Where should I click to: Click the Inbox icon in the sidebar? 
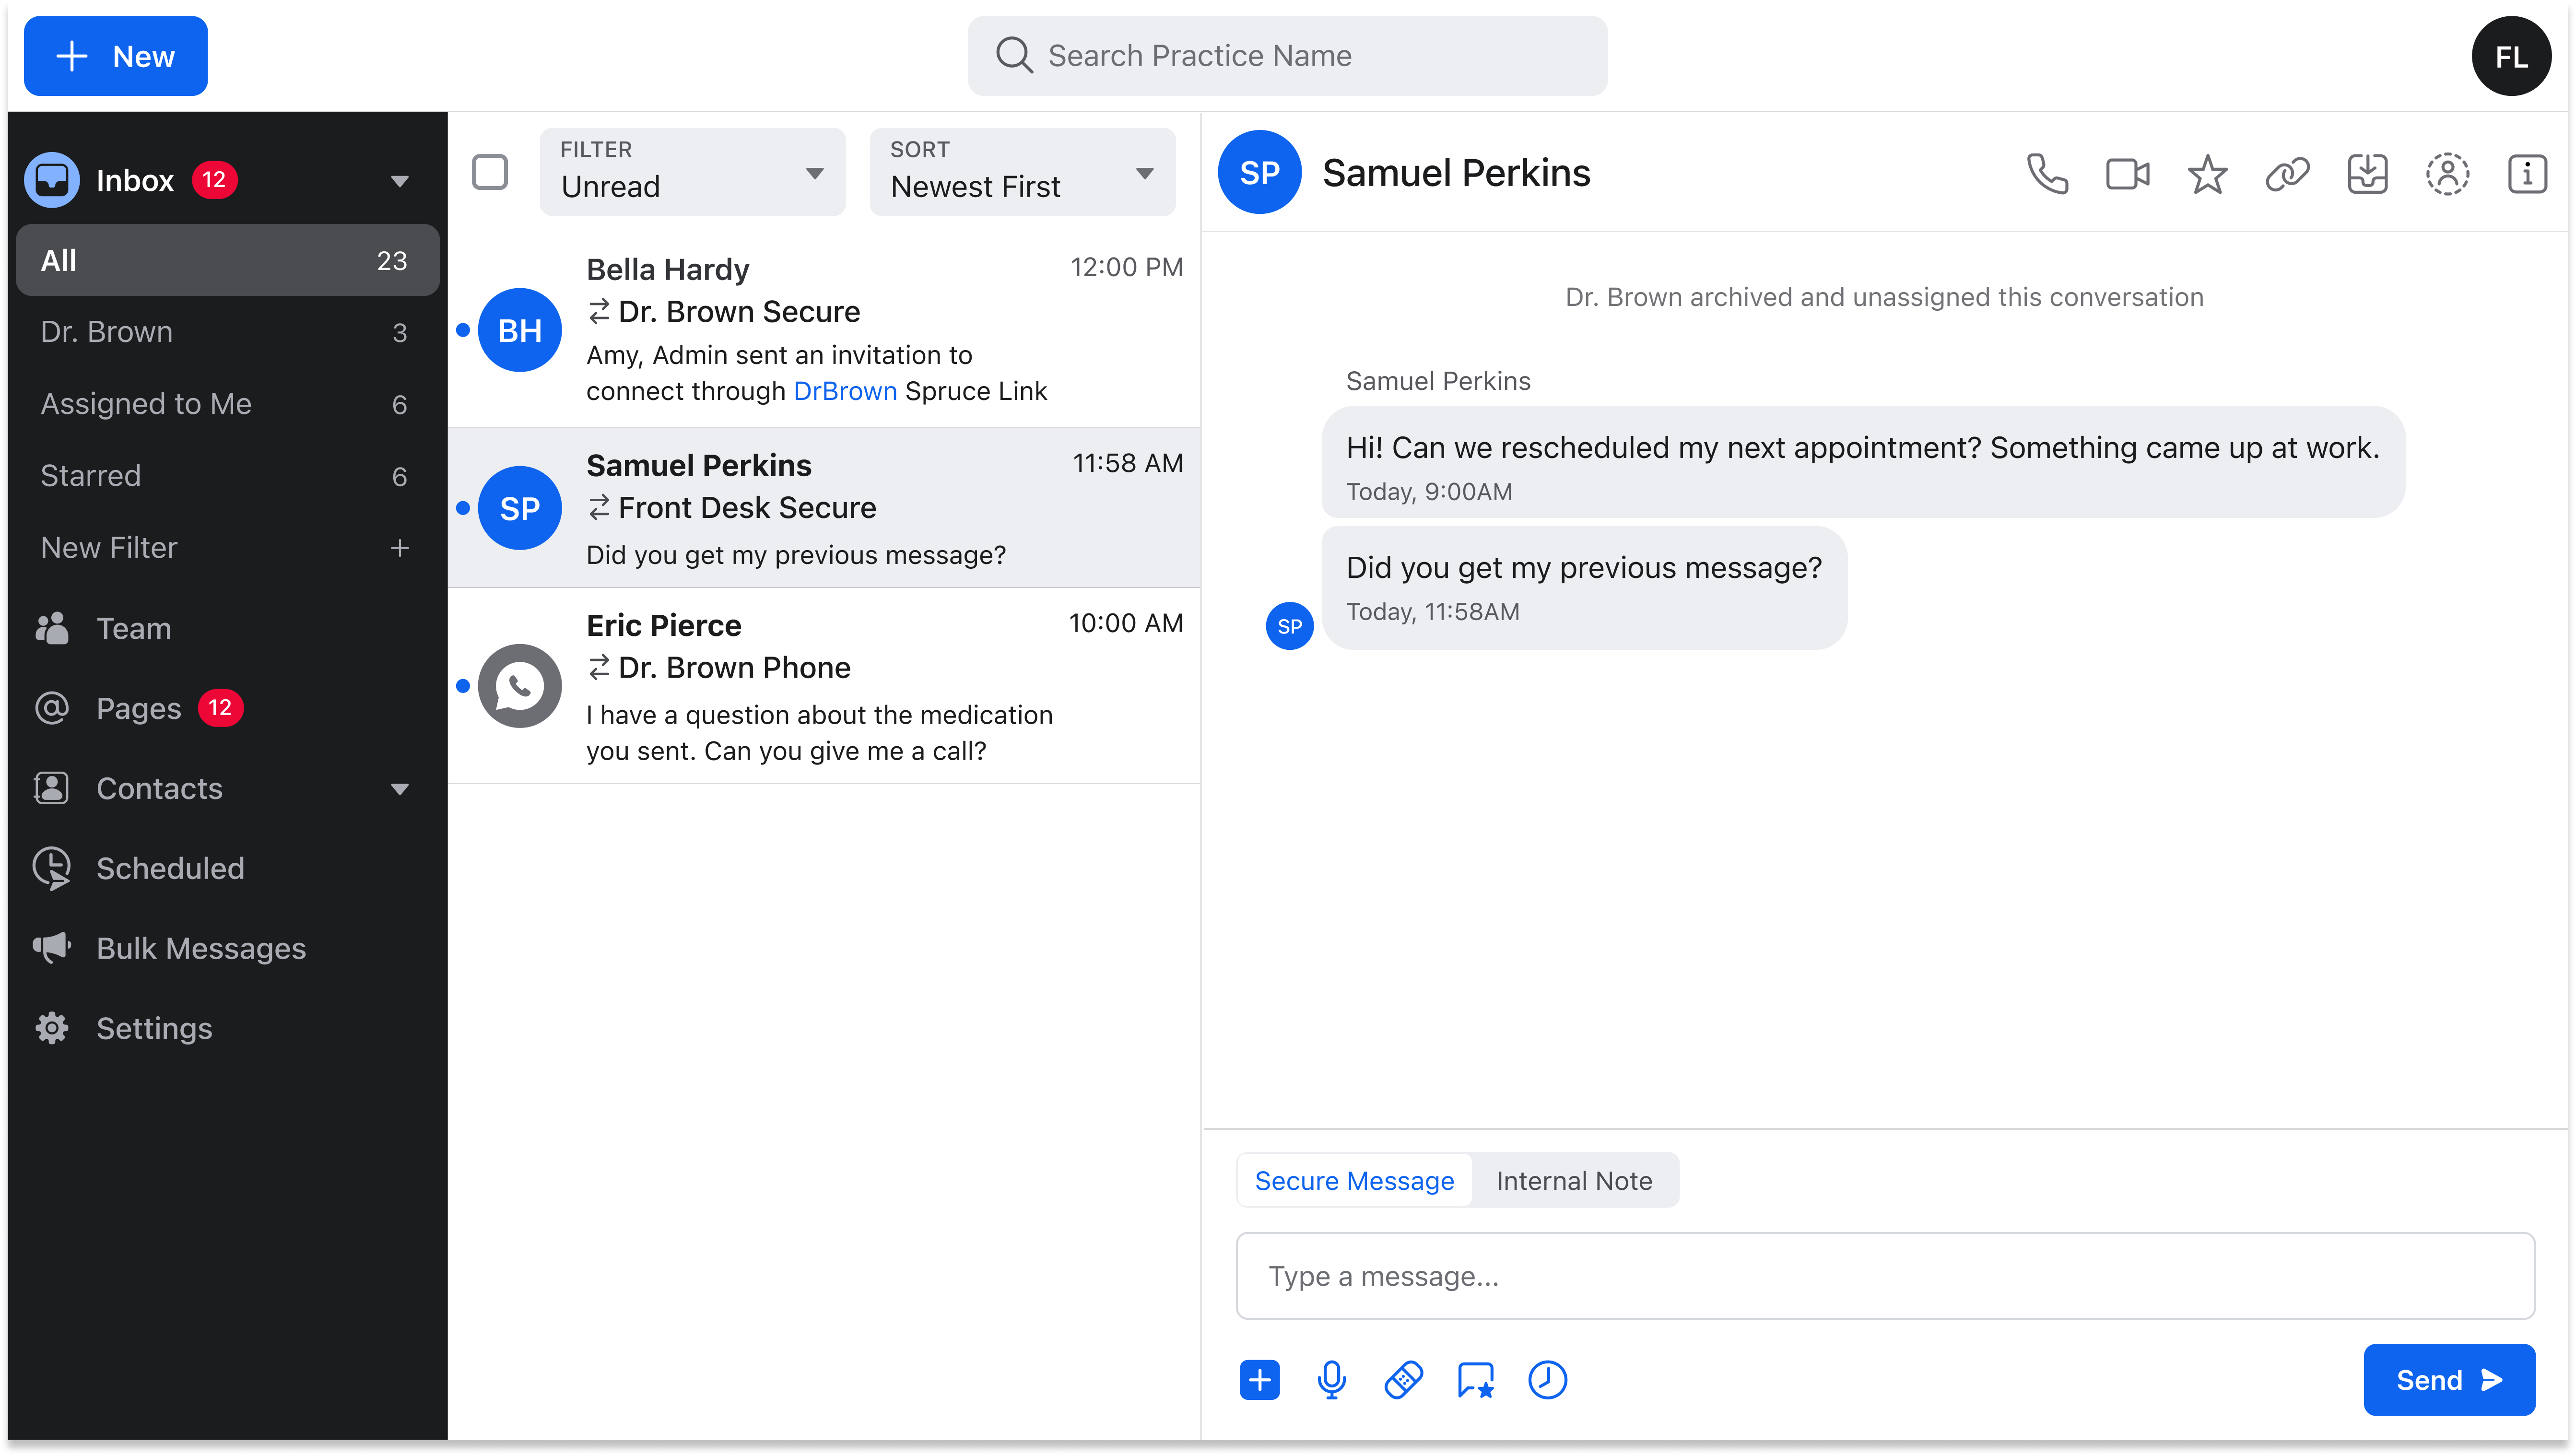coord(52,180)
